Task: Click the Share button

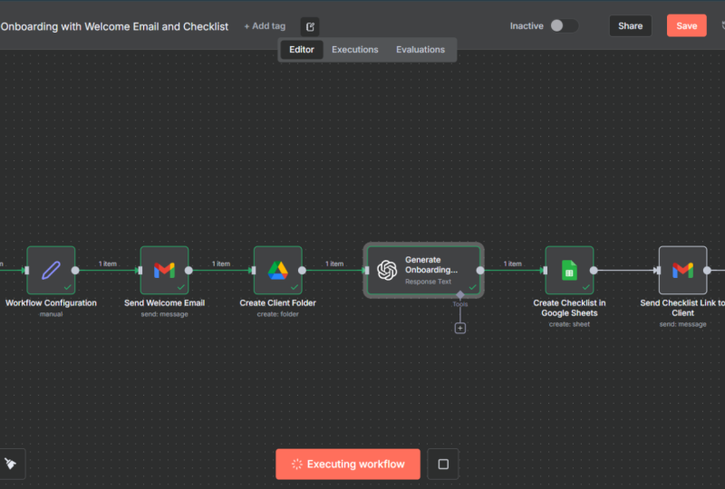Action: click(x=630, y=26)
